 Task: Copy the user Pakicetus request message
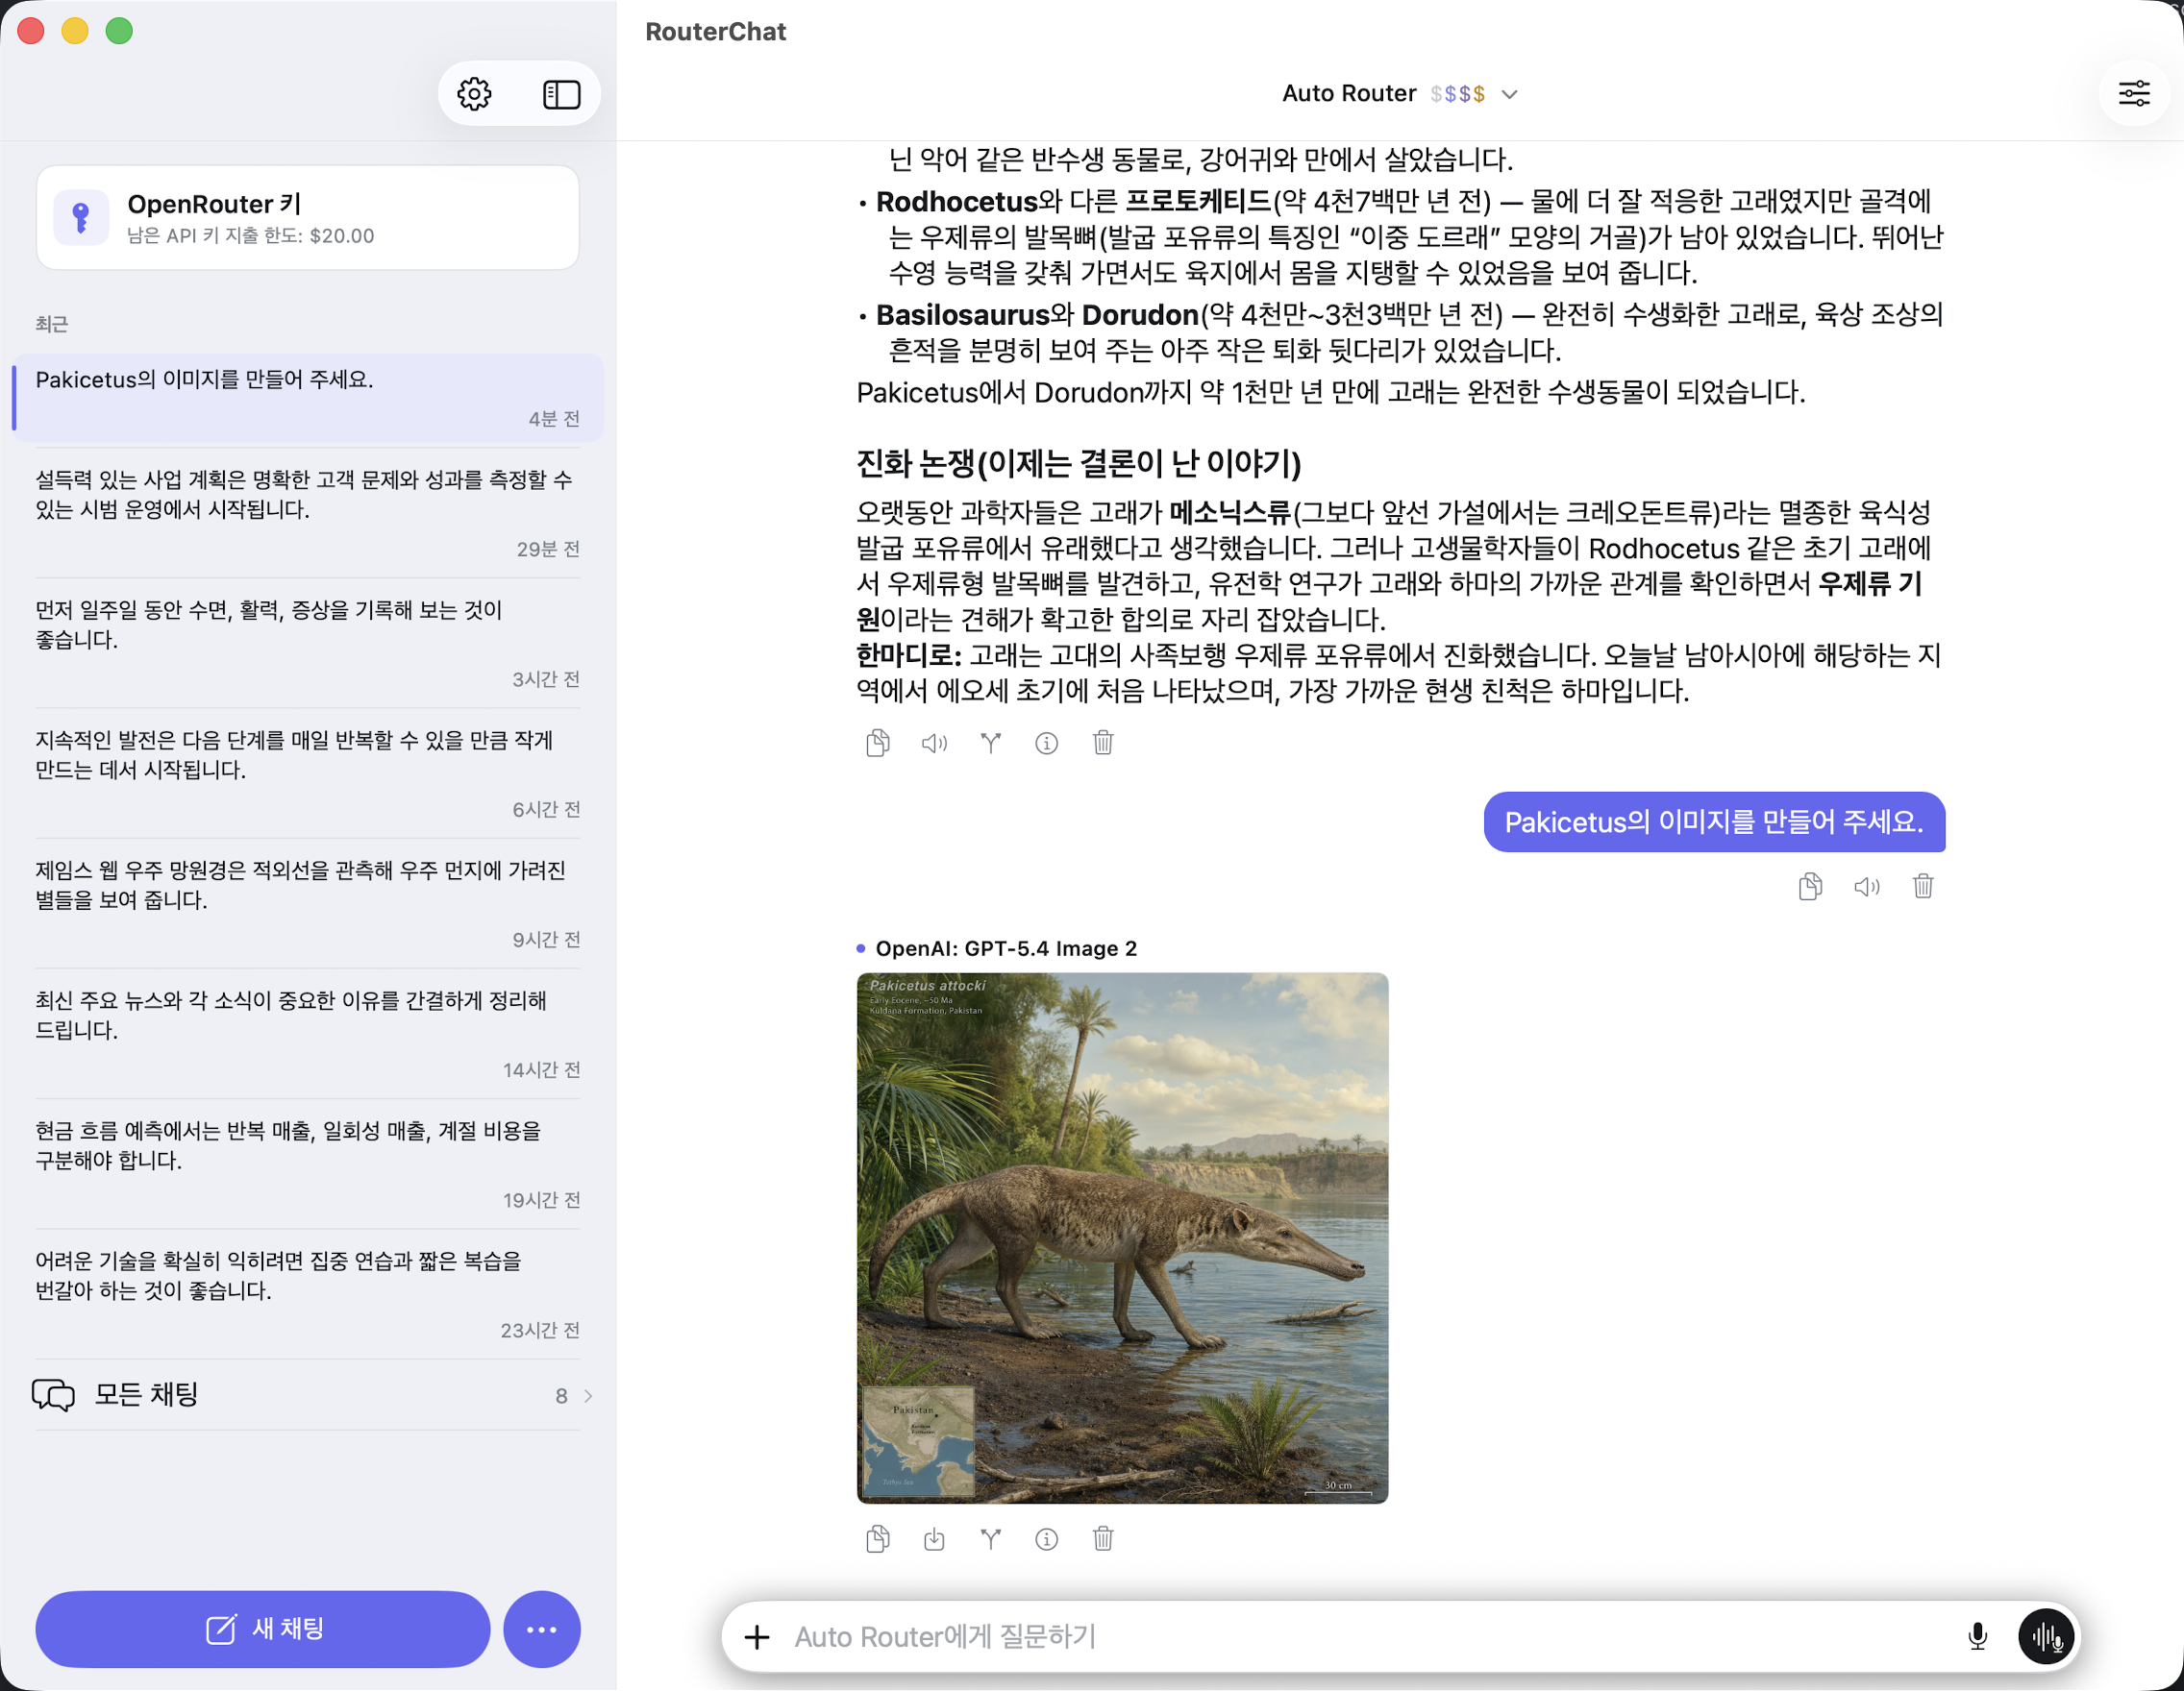pos(1811,887)
